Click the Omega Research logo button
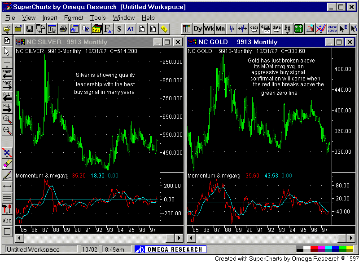The height and width of the screenshot is (262, 359). 171,249
